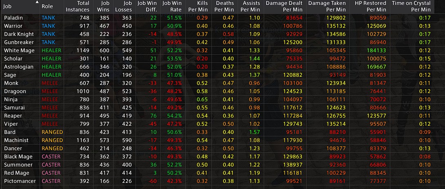Select the Red Mage job name
This screenshot has width=445, height=189.
click(16, 173)
